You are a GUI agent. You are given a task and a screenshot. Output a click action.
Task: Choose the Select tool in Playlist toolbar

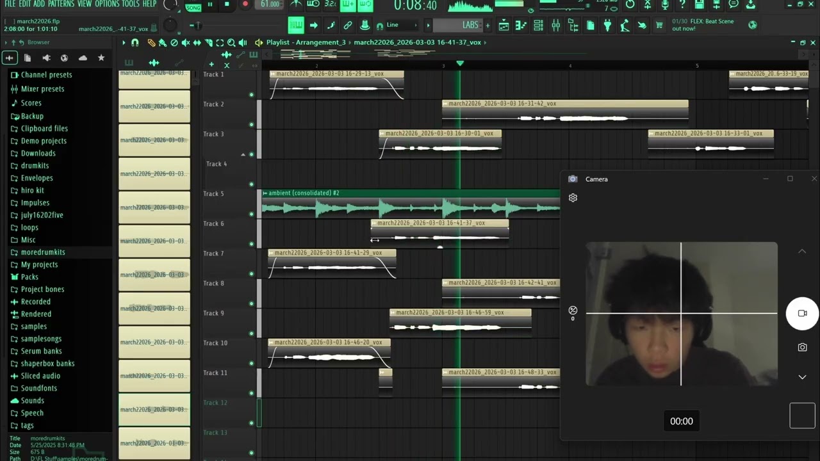click(x=220, y=43)
